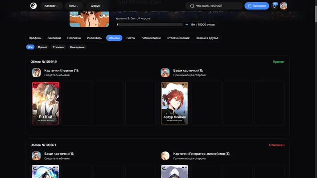
Task: Click 'Карточки Генератор_никнеймов (1):' label
Action: pyautogui.click(x=202, y=154)
